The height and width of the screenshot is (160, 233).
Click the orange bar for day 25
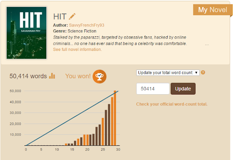(103, 132)
